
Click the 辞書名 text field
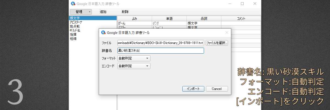pyautogui.click(x=160, y=51)
